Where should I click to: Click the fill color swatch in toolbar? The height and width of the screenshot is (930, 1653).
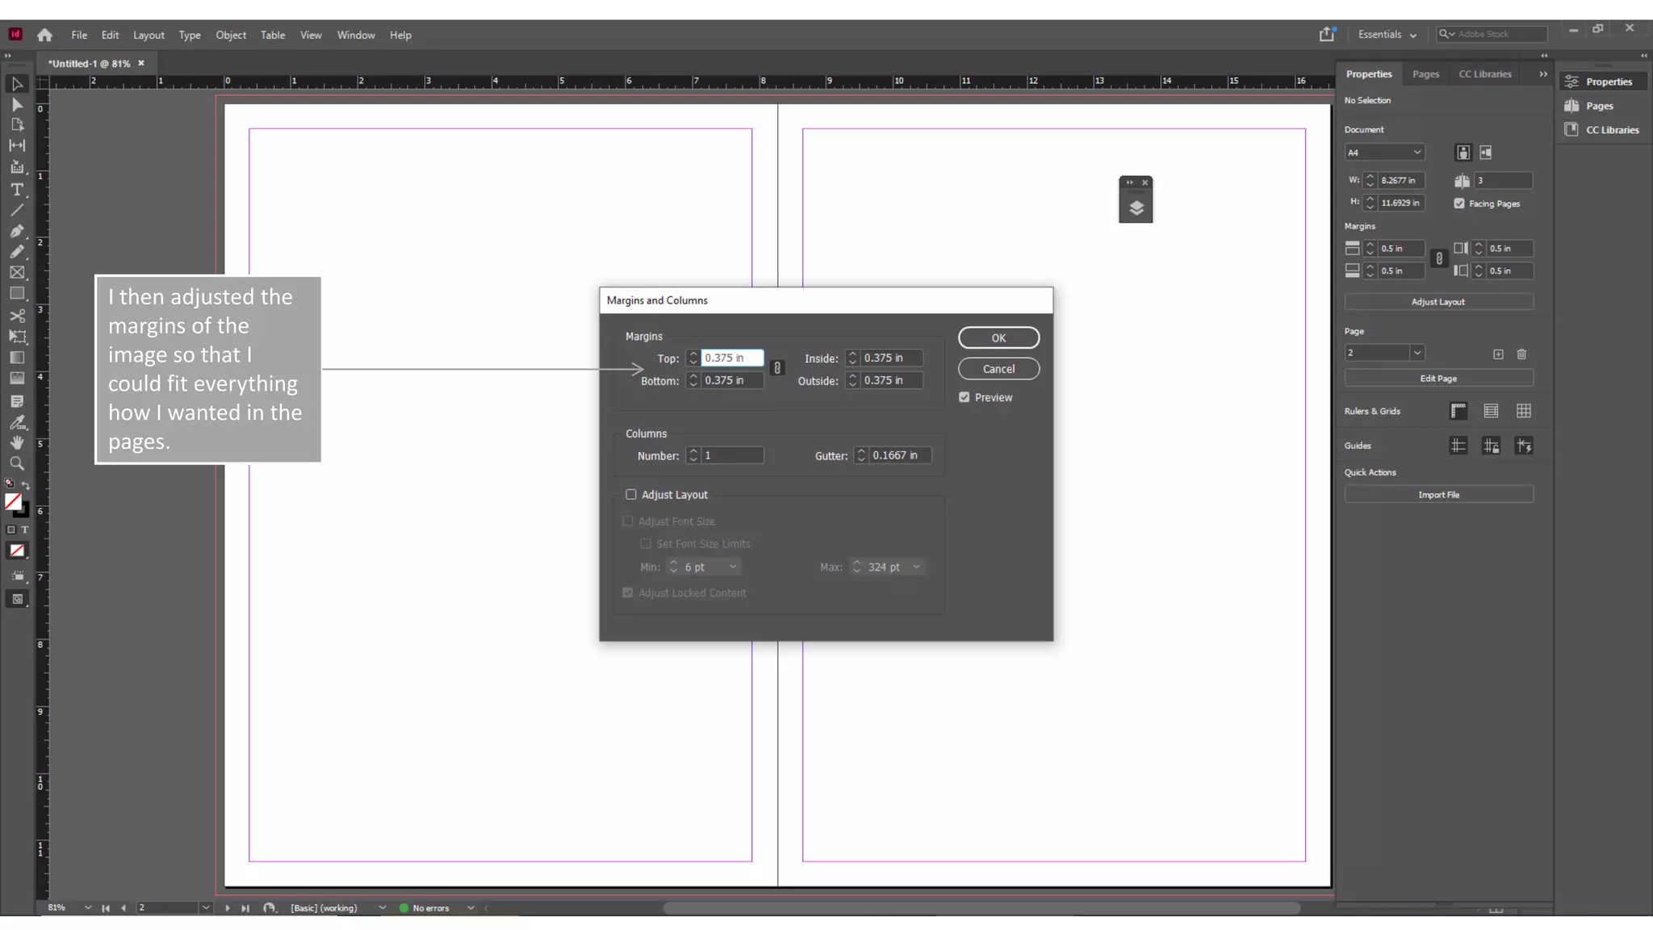[13, 501]
